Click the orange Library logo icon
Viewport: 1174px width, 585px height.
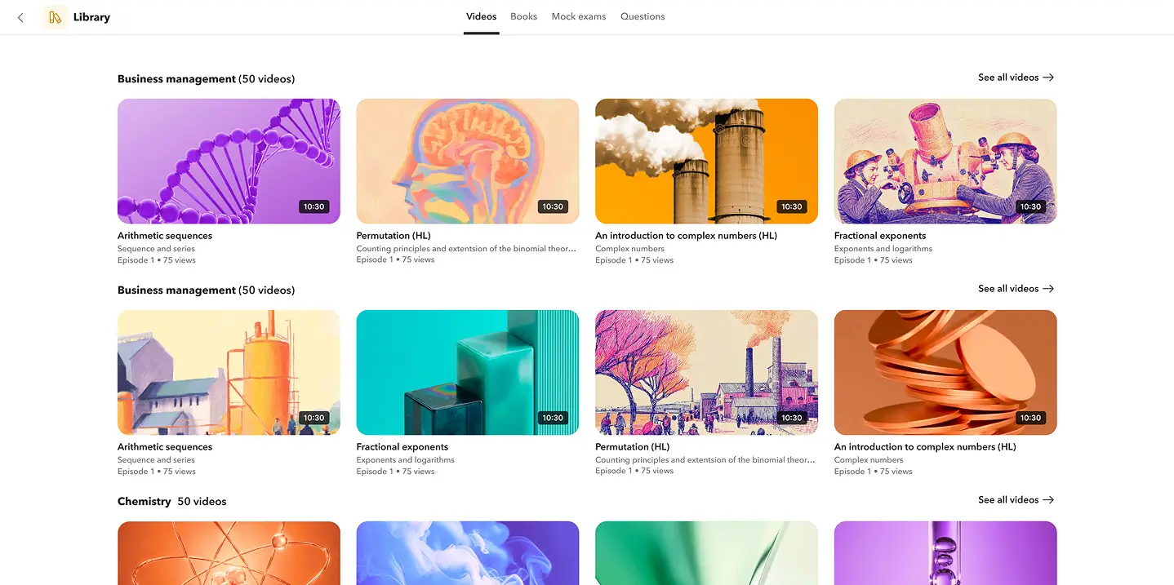55,17
